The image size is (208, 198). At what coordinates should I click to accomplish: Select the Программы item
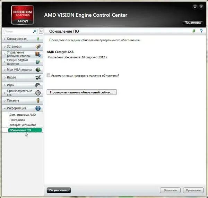click(17, 120)
